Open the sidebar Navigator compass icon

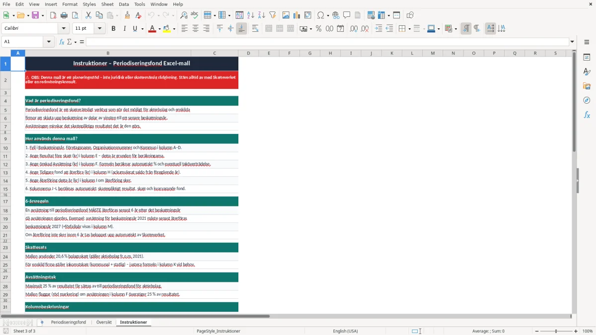coord(587,100)
